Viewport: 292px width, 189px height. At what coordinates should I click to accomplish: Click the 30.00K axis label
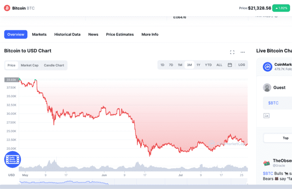click(11, 114)
